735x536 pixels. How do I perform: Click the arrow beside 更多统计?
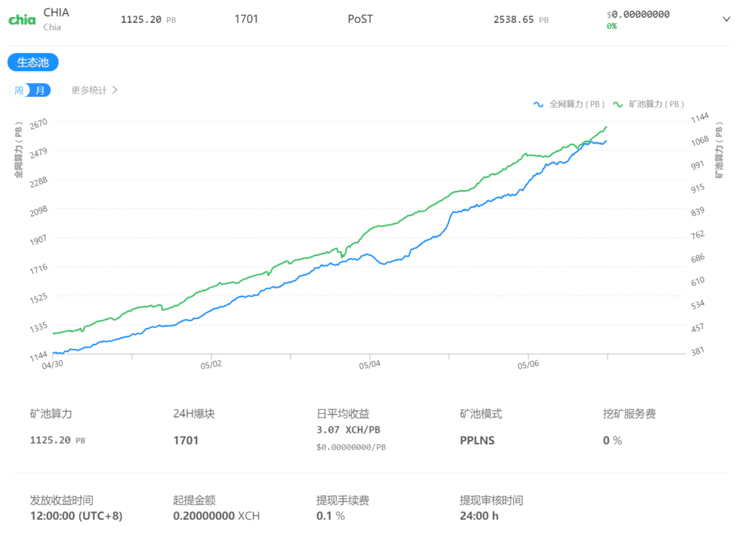tap(115, 90)
